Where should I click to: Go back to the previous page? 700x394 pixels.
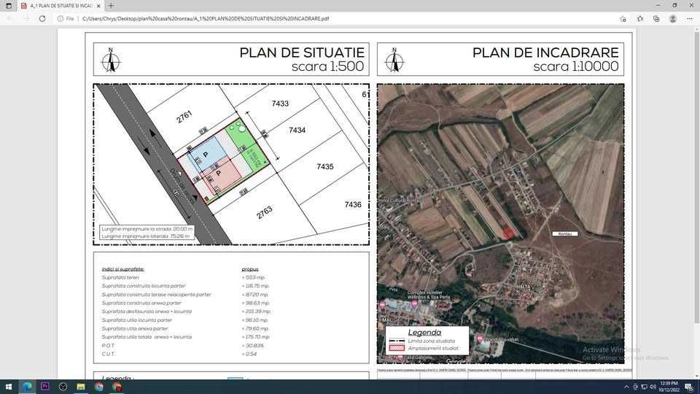click(10, 19)
